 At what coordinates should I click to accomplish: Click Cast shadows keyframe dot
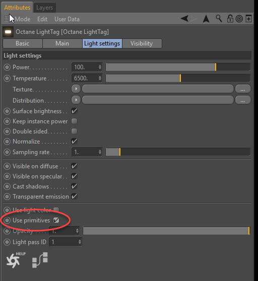[x=7, y=186]
